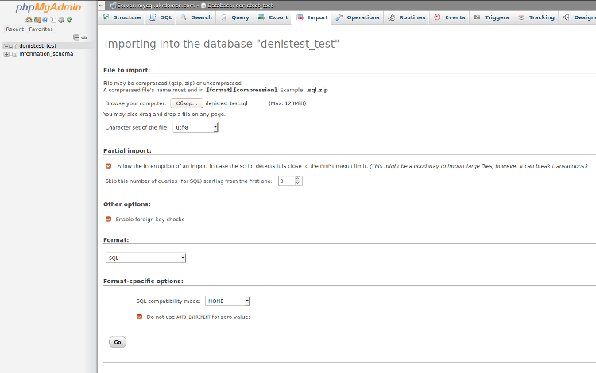
Task: Collapse all navigation tree items icon
Action: [75, 37]
